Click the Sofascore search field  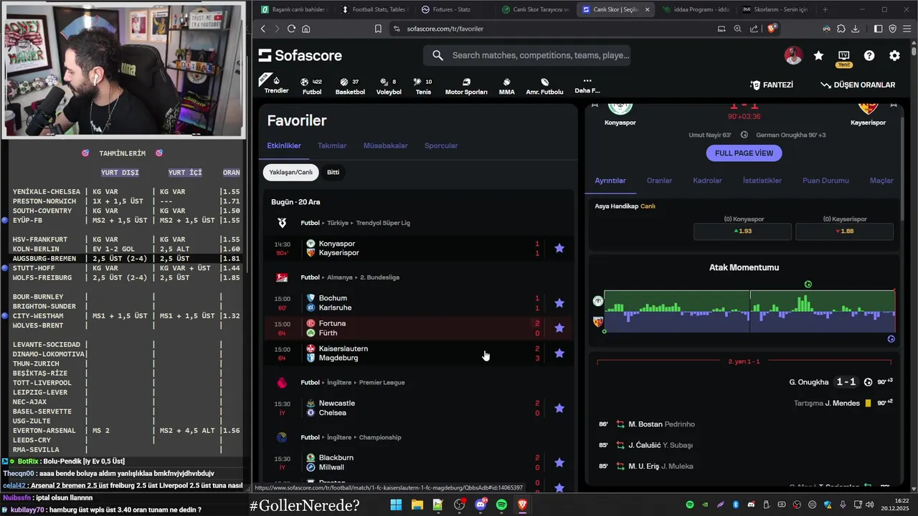pos(527,55)
